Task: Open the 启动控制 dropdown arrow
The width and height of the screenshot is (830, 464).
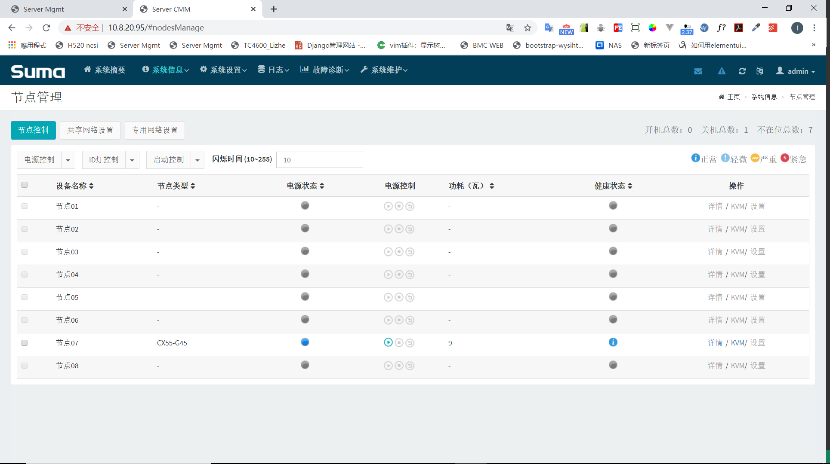Action: coord(197,160)
